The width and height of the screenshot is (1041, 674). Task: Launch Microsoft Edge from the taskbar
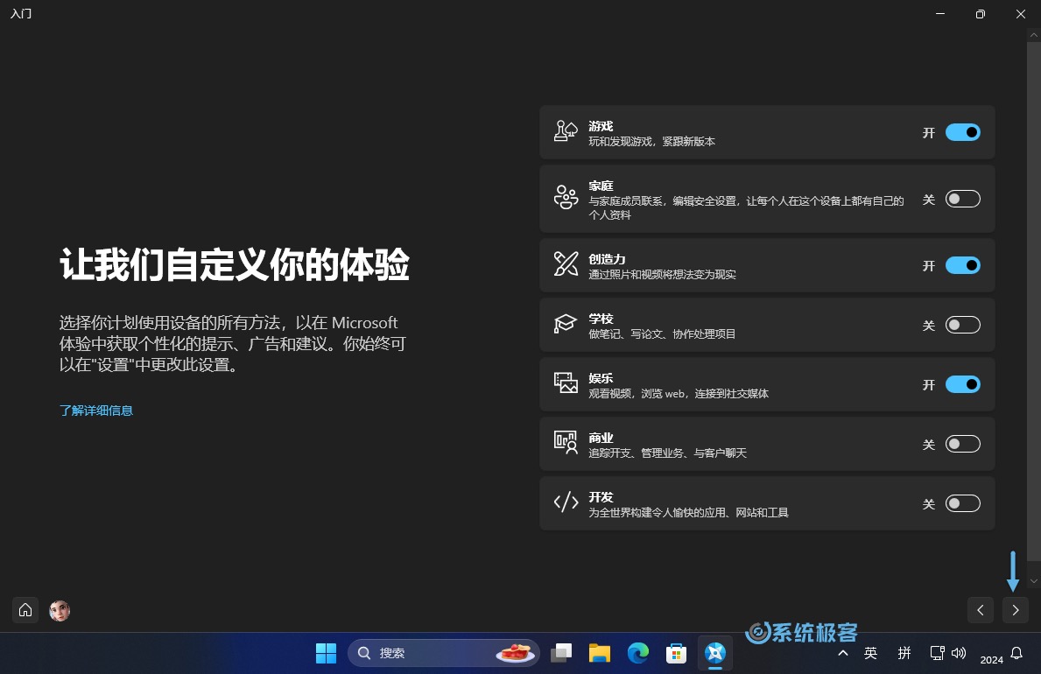tap(638, 652)
